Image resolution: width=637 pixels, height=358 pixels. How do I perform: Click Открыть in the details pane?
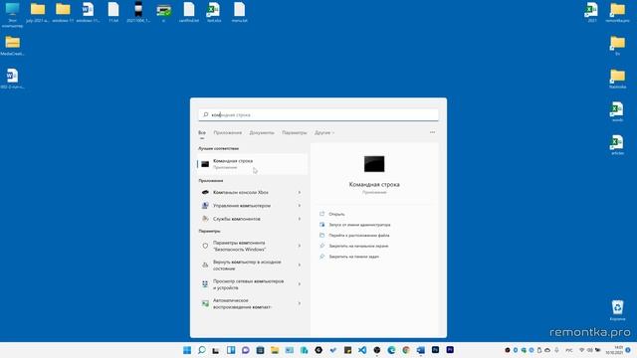pos(336,214)
